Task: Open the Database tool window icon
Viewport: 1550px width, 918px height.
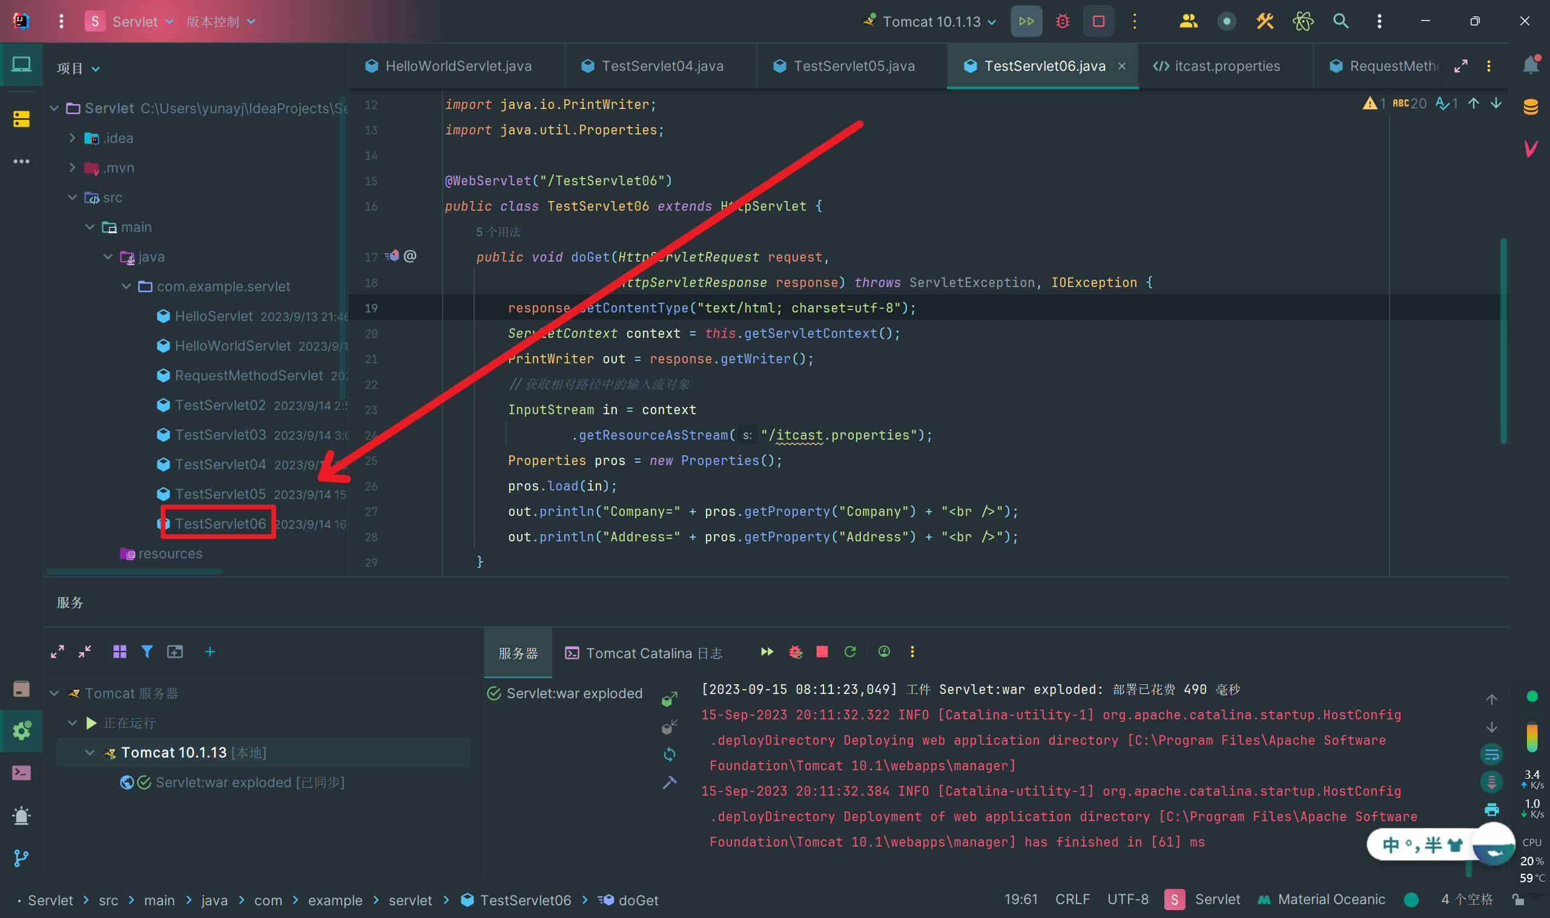Action: coord(1531,107)
